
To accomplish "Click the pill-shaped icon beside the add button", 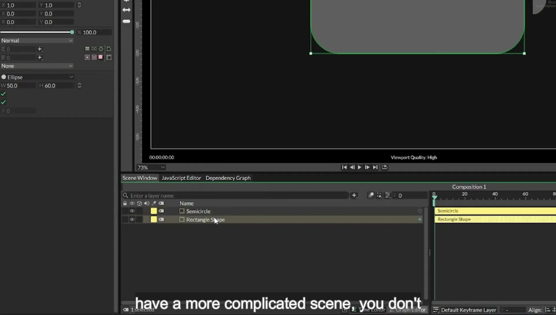I will pyautogui.click(x=371, y=195).
